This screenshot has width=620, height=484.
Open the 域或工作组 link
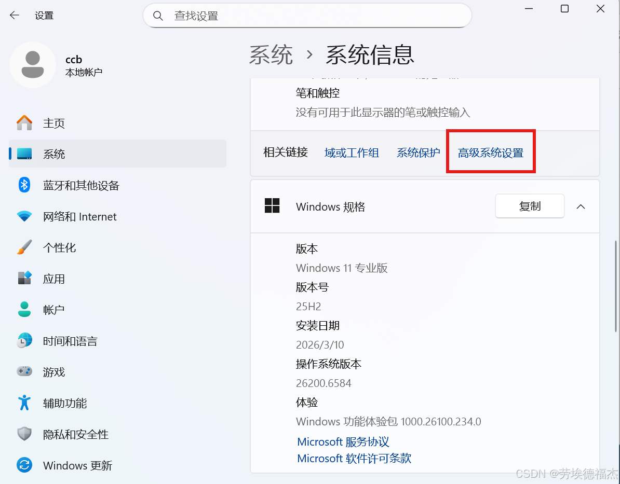[x=352, y=153]
